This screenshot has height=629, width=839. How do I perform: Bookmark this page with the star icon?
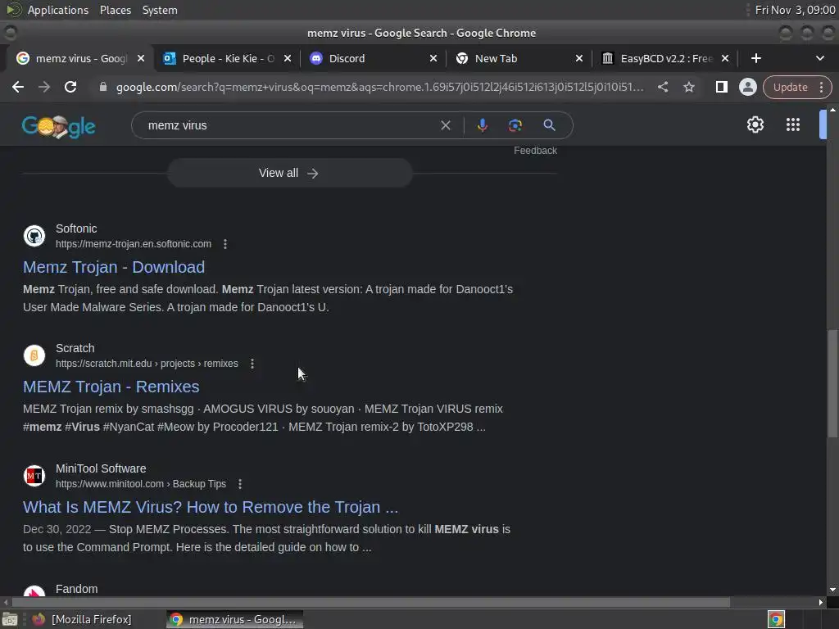pos(688,87)
